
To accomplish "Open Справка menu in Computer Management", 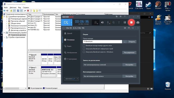I will coord(26,8).
